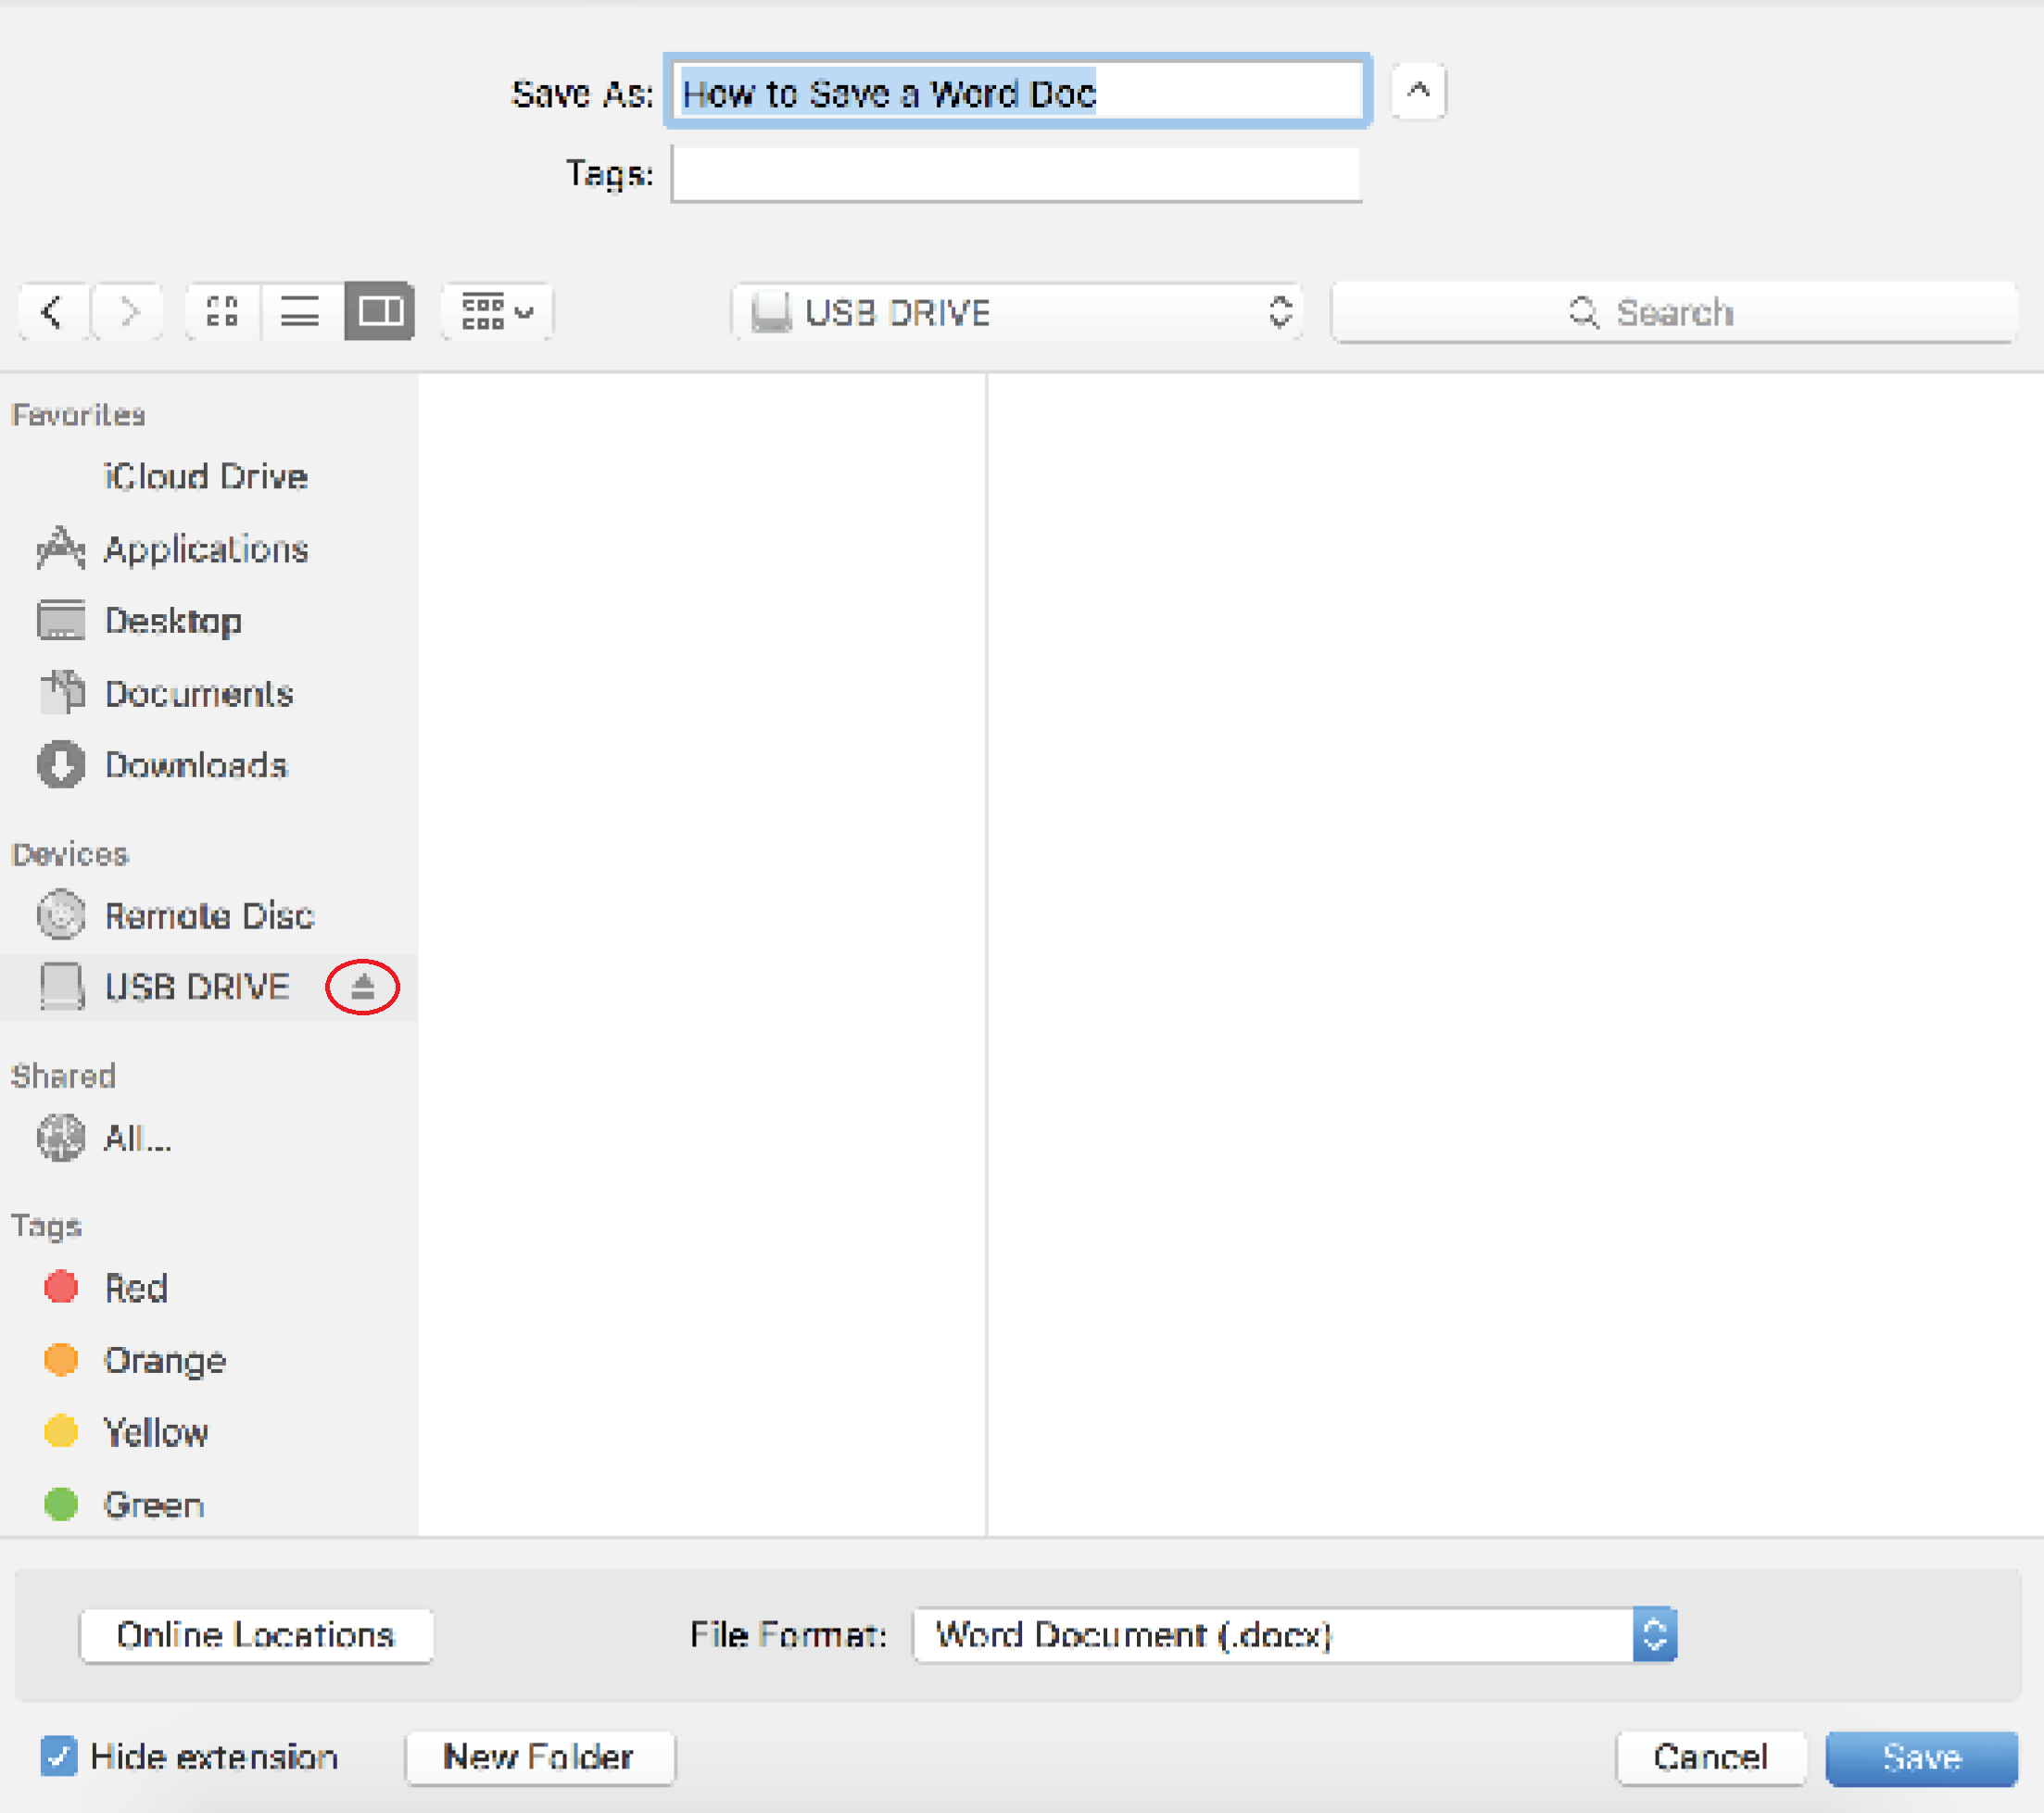This screenshot has width=2044, height=1813.
Task: Click the Remote Disc label
Action: coord(210,915)
